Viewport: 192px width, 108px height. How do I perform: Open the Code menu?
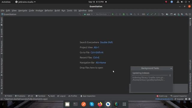pos(31,10)
